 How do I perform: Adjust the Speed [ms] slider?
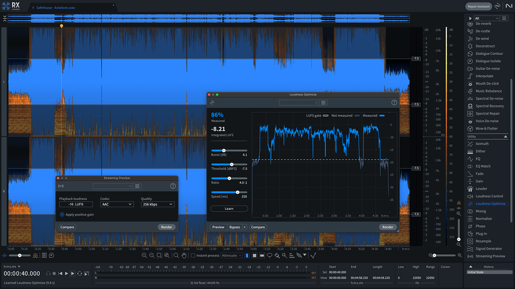pos(229,192)
